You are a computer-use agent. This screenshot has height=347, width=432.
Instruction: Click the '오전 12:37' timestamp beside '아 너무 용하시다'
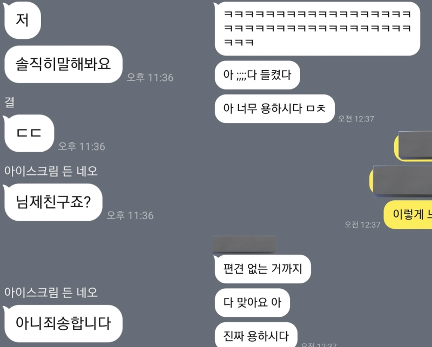coord(356,119)
